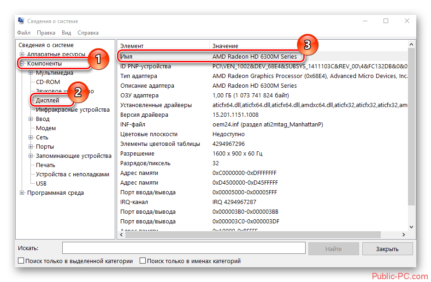Expand the Мультимедиа tree node

pos(31,73)
